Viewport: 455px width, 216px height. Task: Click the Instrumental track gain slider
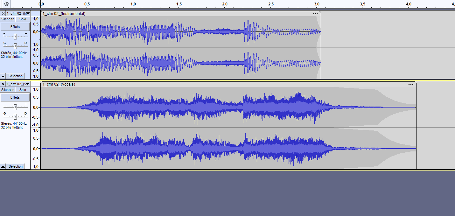(15, 36)
